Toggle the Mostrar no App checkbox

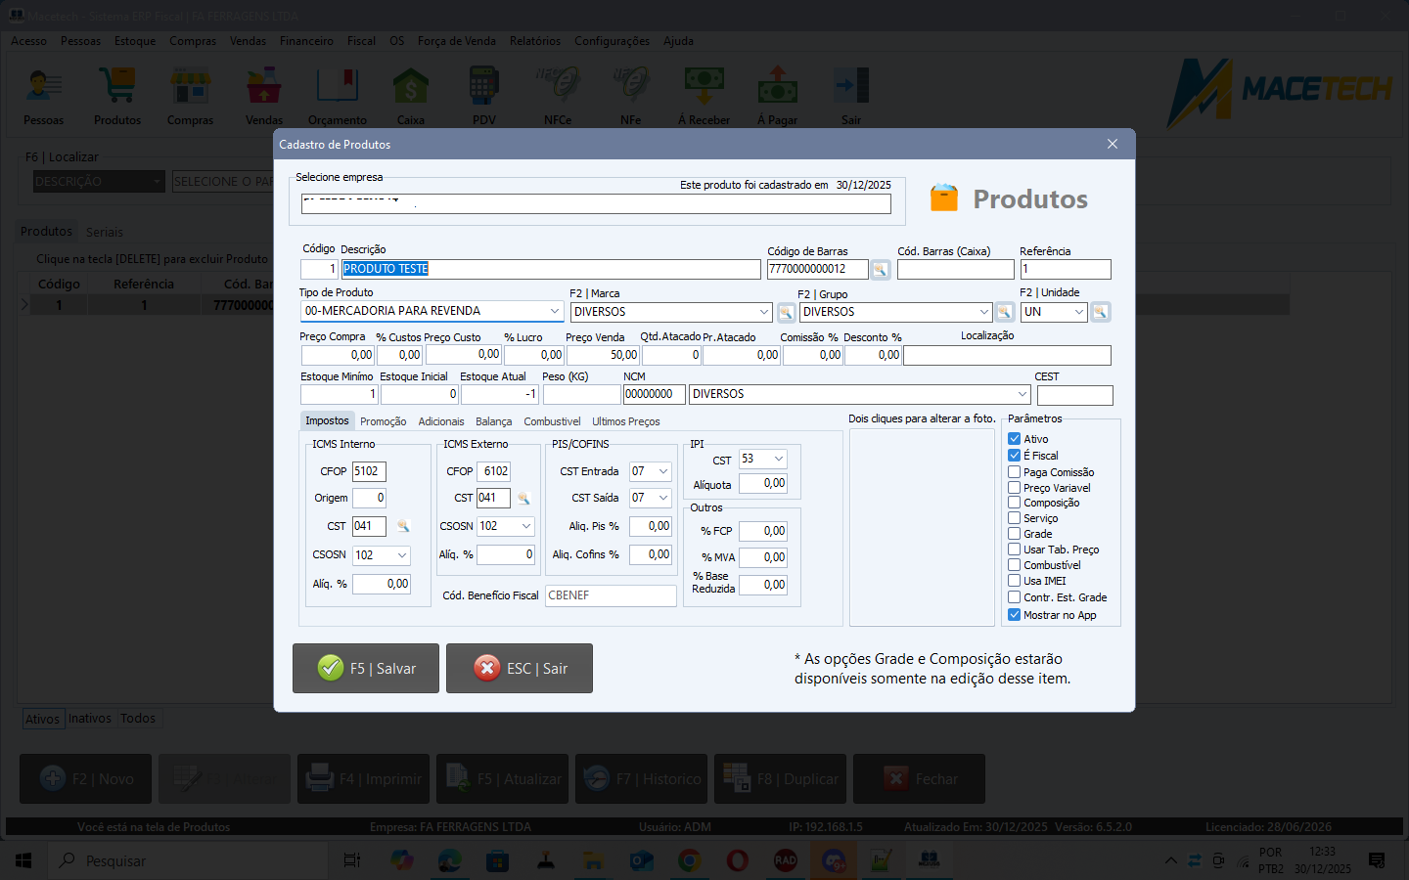click(1015, 615)
